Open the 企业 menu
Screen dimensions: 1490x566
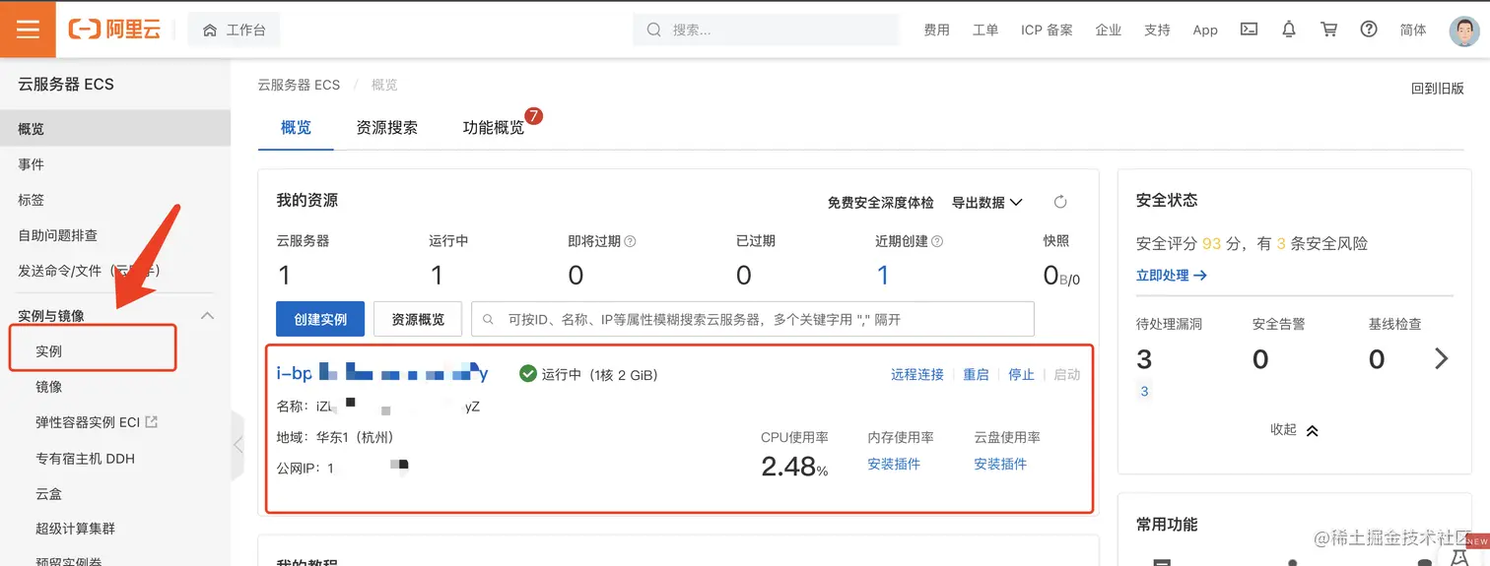coord(1109,30)
